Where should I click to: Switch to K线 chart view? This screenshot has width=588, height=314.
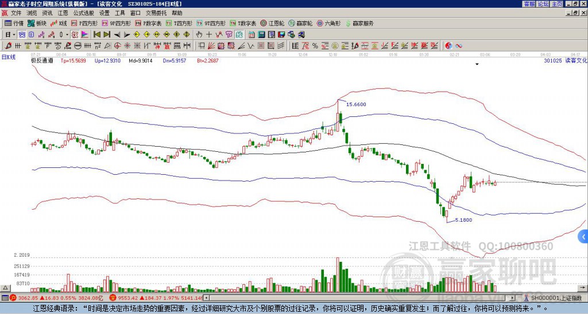coord(59,23)
